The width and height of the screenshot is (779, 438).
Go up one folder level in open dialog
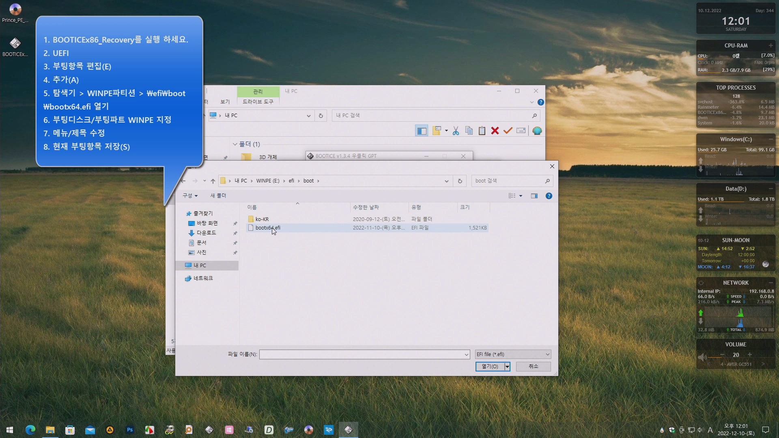pyautogui.click(x=213, y=181)
